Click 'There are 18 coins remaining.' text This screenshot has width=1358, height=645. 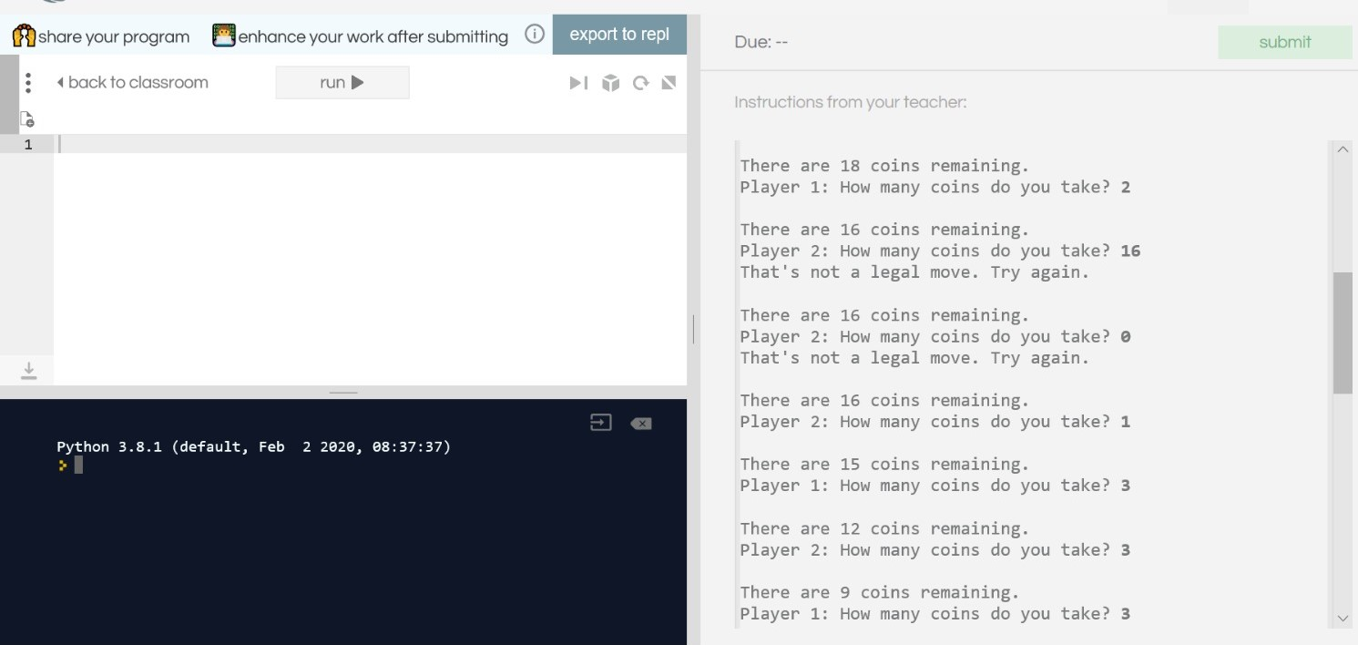pos(884,166)
